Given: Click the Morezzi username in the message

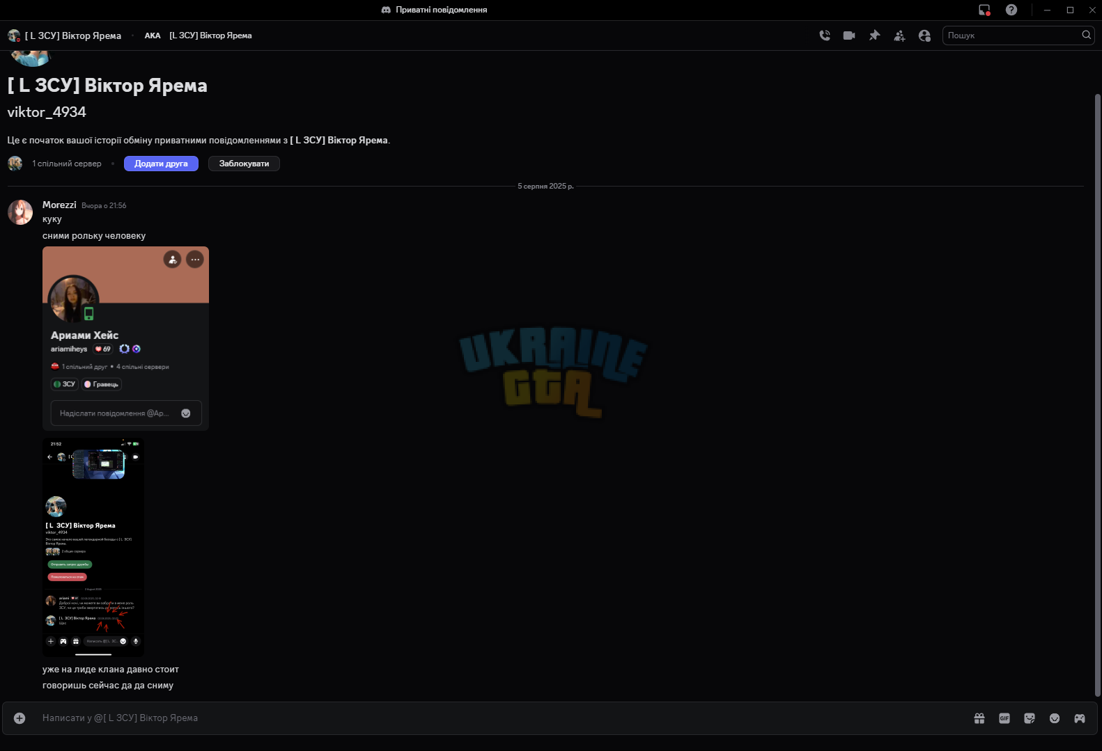Looking at the screenshot, I should [x=59, y=205].
